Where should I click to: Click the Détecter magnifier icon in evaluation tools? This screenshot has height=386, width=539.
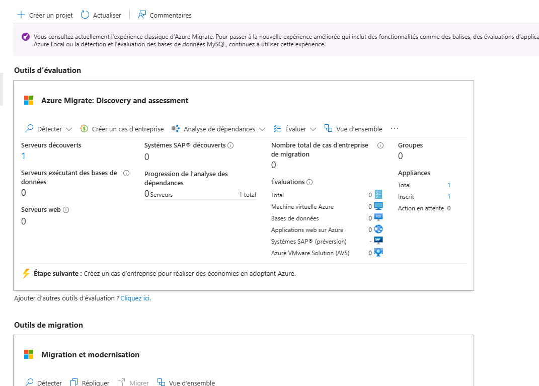pyautogui.click(x=29, y=128)
